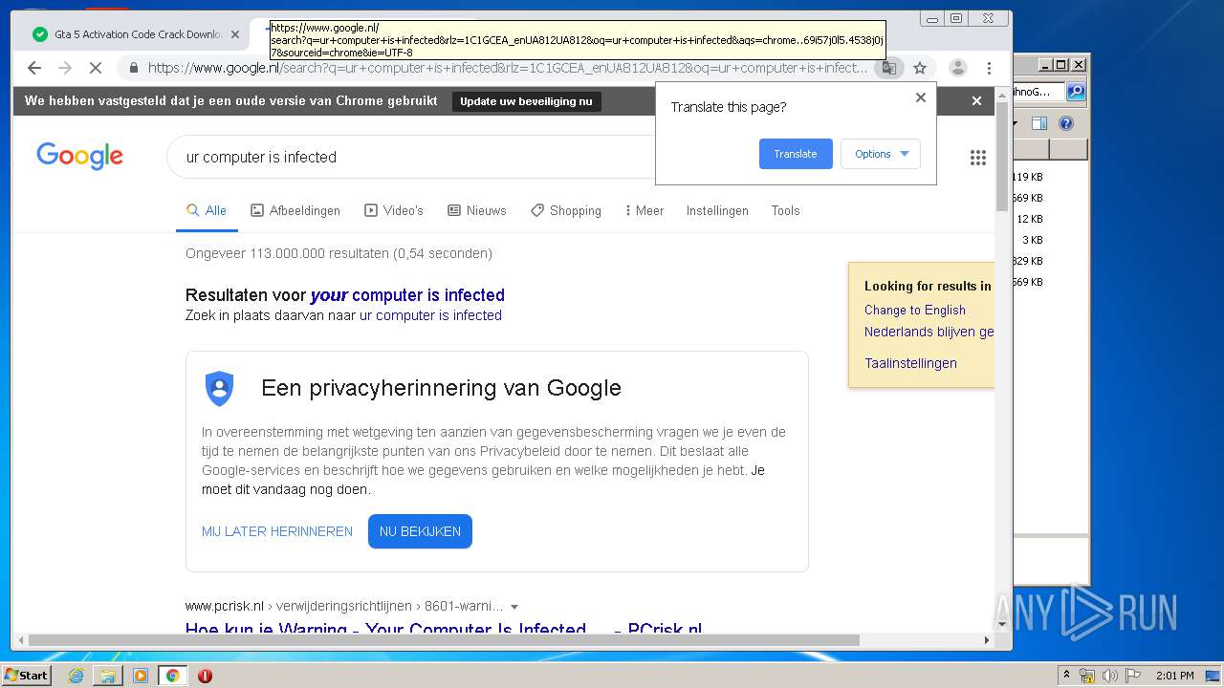Click Nederlands blijven gebruiken link

coord(929,332)
